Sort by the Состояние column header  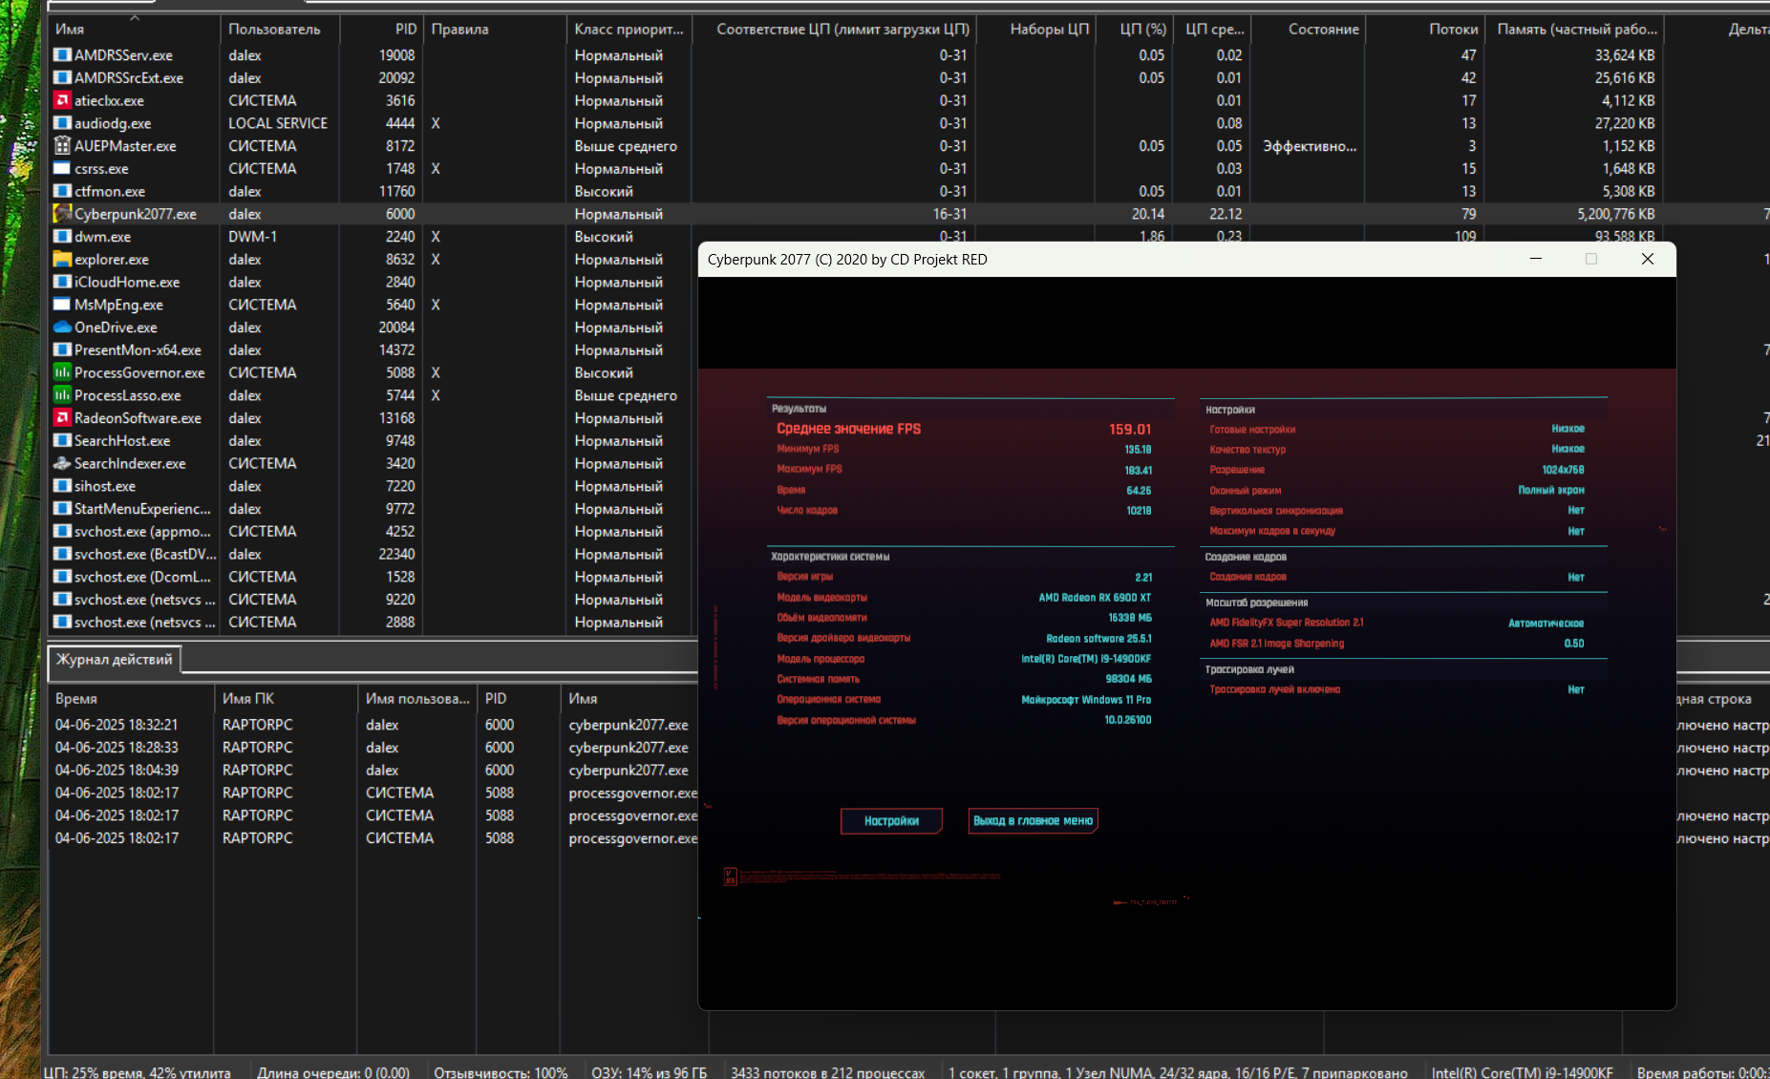pyautogui.click(x=1308, y=30)
